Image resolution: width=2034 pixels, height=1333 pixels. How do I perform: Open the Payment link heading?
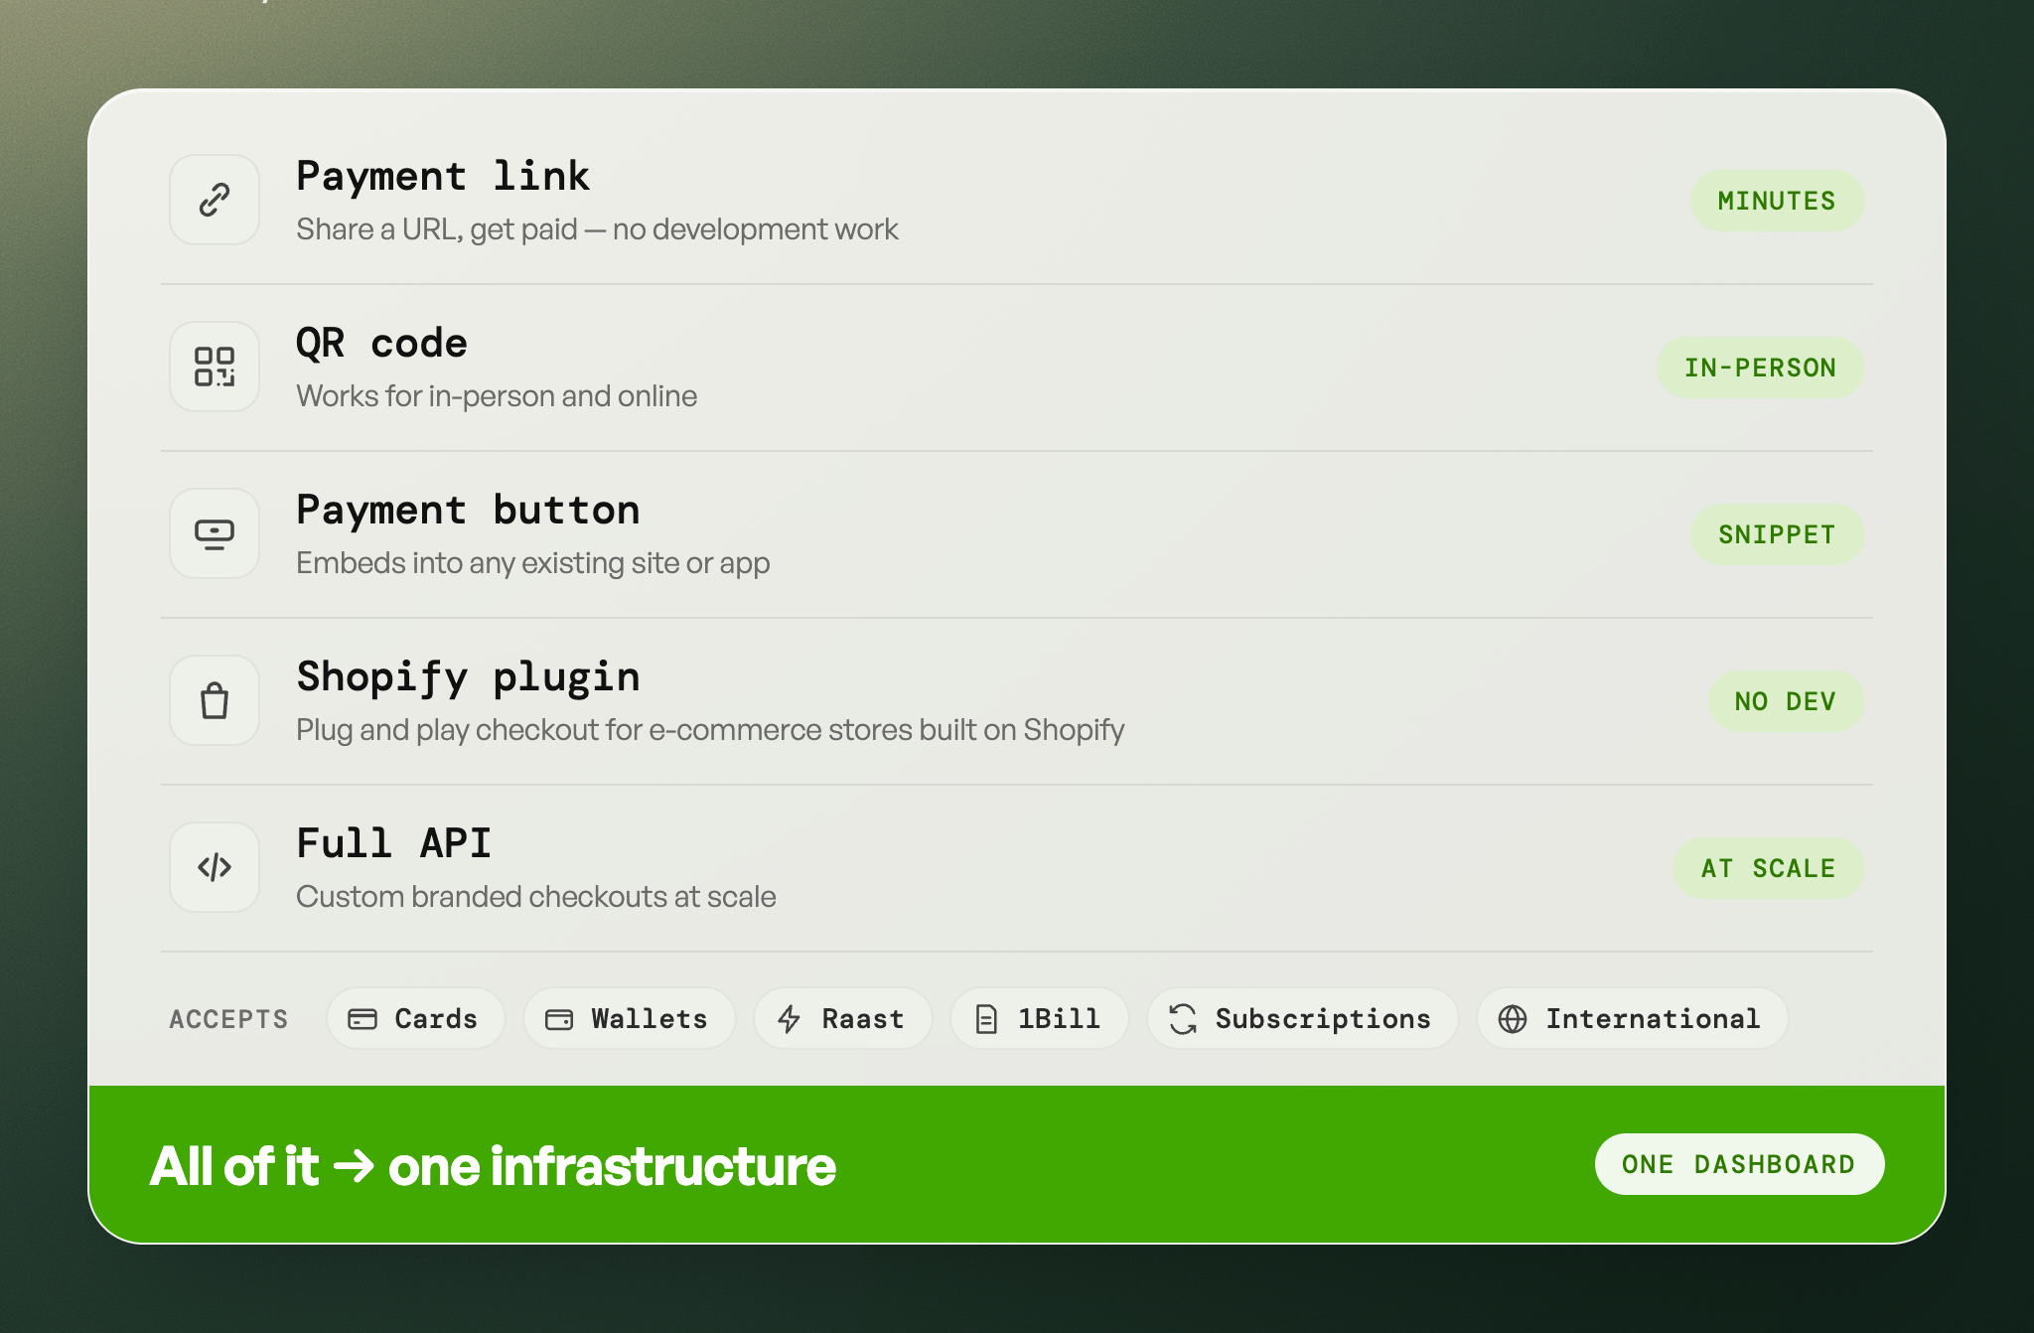coord(443,177)
